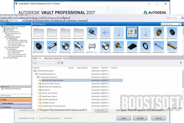Expand the Design Data tree node
Viewport: 184px width, 123px height.
(x=8, y=53)
